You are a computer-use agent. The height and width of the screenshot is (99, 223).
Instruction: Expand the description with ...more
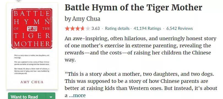[x=77, y=95]
